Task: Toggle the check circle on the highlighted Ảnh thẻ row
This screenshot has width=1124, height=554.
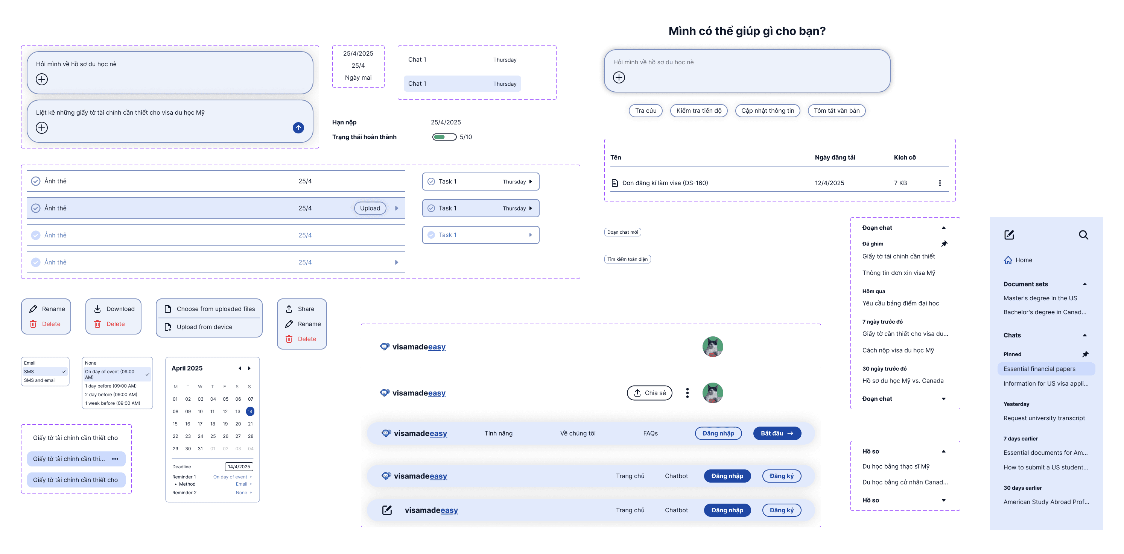Action: click(36, 208)
